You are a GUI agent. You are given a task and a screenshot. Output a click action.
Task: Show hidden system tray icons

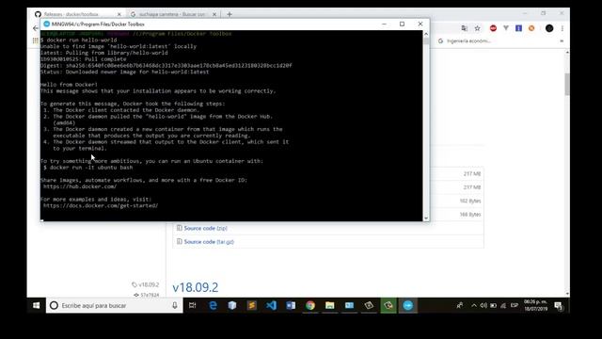pos(474,305)
